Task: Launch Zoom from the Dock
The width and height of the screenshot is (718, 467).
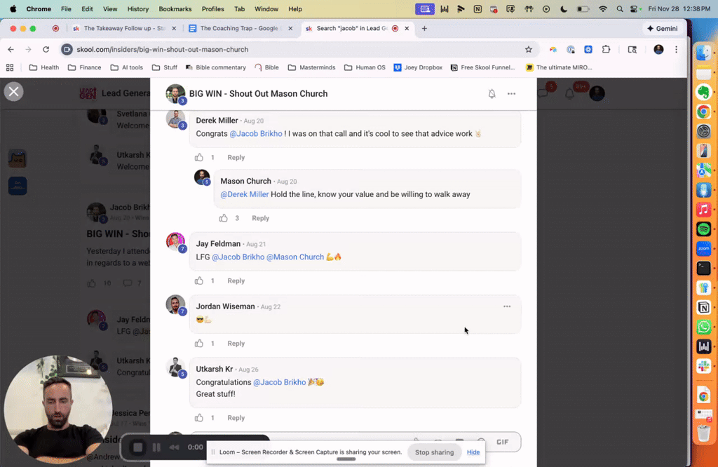Action: click(x=704, y=249)
